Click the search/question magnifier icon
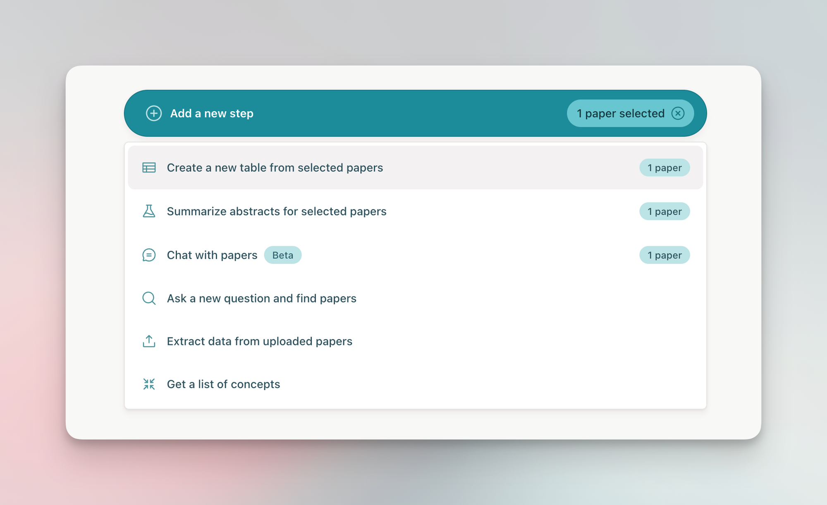The width and height of the screenshot is (827, 505). point(148,298)
